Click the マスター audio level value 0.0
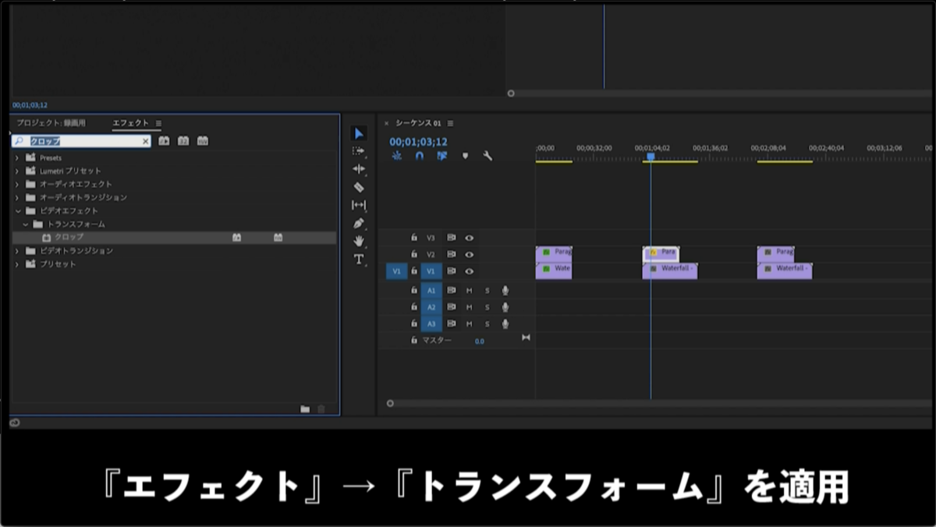 pos(479,341)
